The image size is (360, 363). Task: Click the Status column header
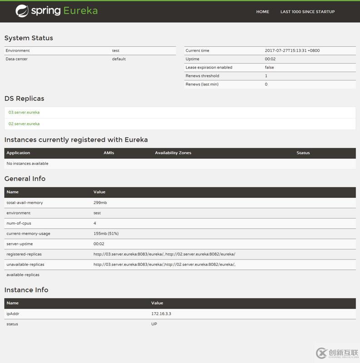pos(303,153)
